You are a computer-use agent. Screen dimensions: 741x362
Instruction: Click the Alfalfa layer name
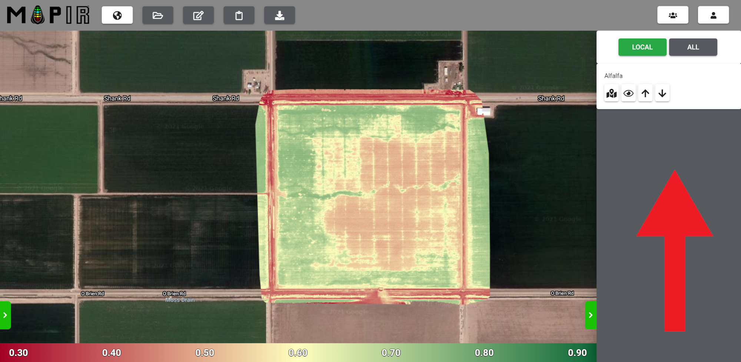tap(613, 76)
